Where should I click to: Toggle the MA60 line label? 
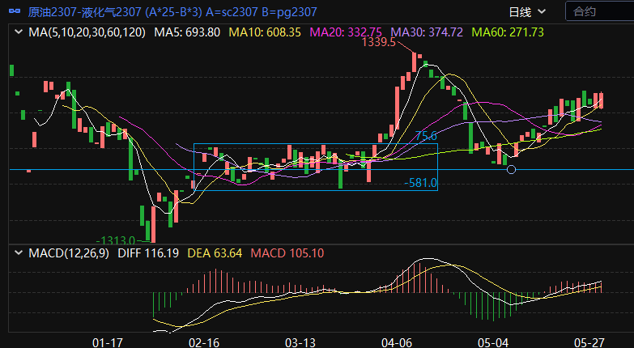pyautogui.click(x=508, y=32)
